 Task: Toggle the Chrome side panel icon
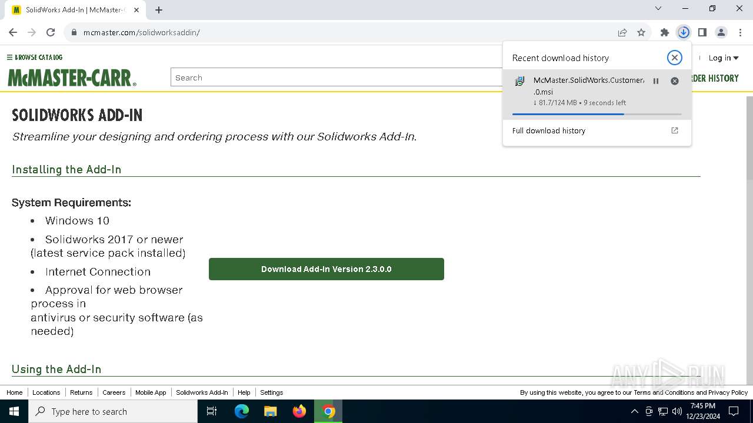tap(702, 32)
